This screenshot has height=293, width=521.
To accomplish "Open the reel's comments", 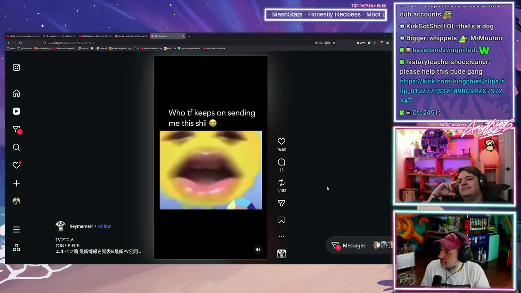I will [x=281, y=162].
